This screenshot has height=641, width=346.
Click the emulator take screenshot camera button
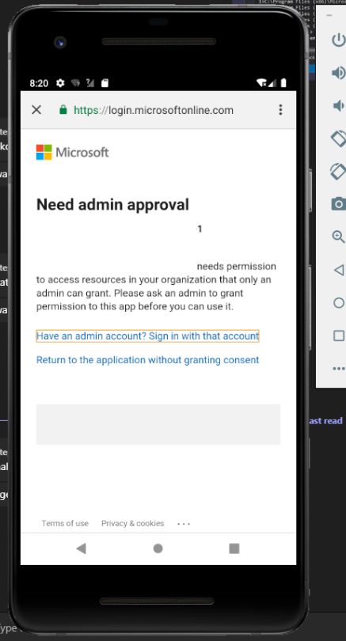coord(339,203)
